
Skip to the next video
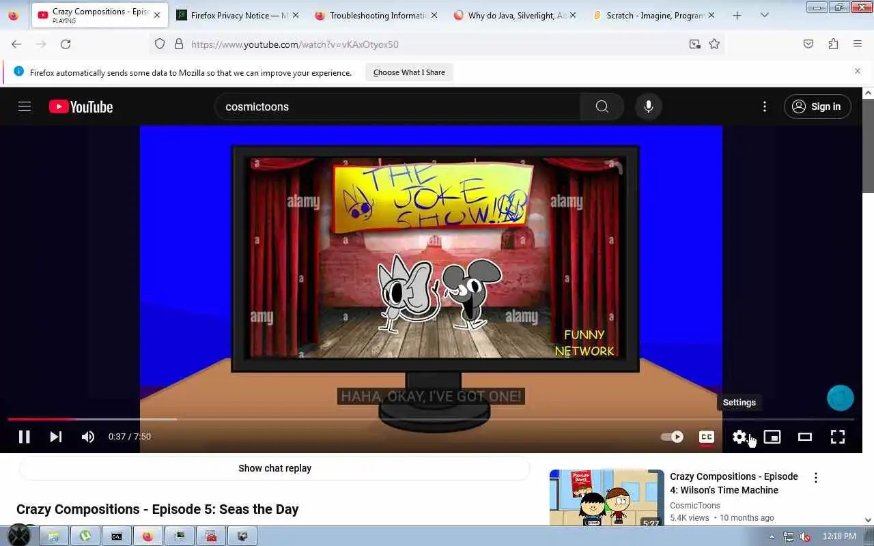pyautogui.click(x=56, y=437)
